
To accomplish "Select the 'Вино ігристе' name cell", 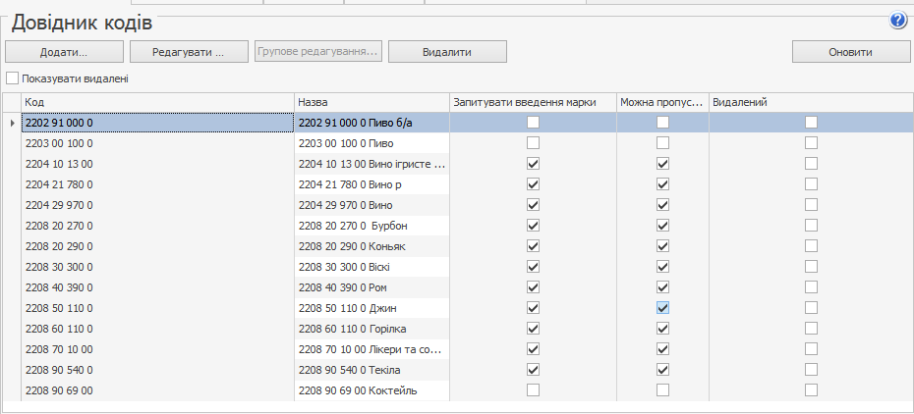I will [371, 164].
